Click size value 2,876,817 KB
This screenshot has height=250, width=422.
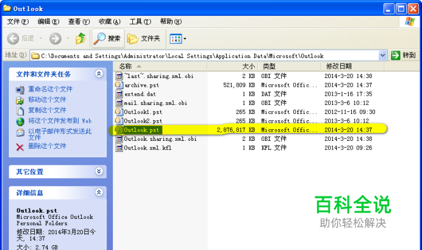tap(236, 130)
